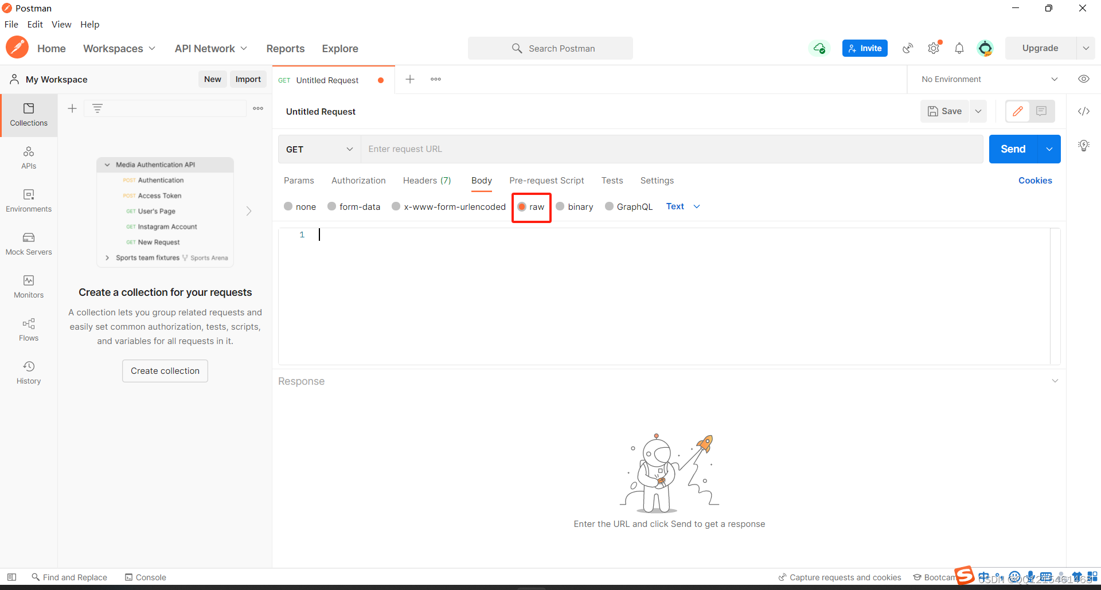Create a new collection with plus icon

point(72,108)
